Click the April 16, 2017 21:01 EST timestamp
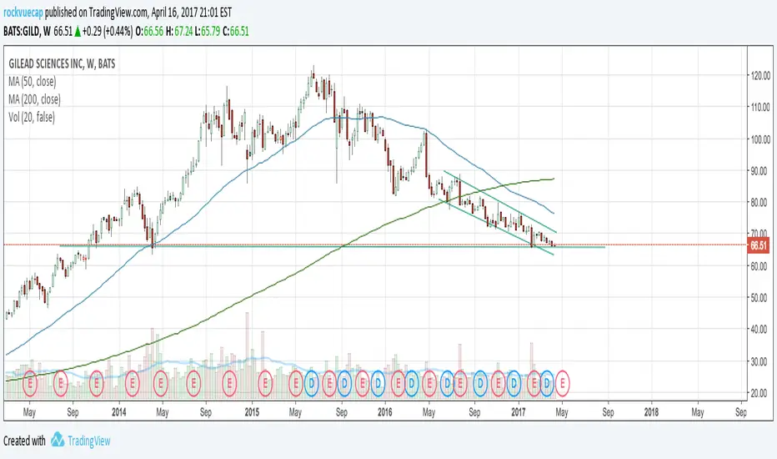The image size is (777, 459). (x=191, y=13)
